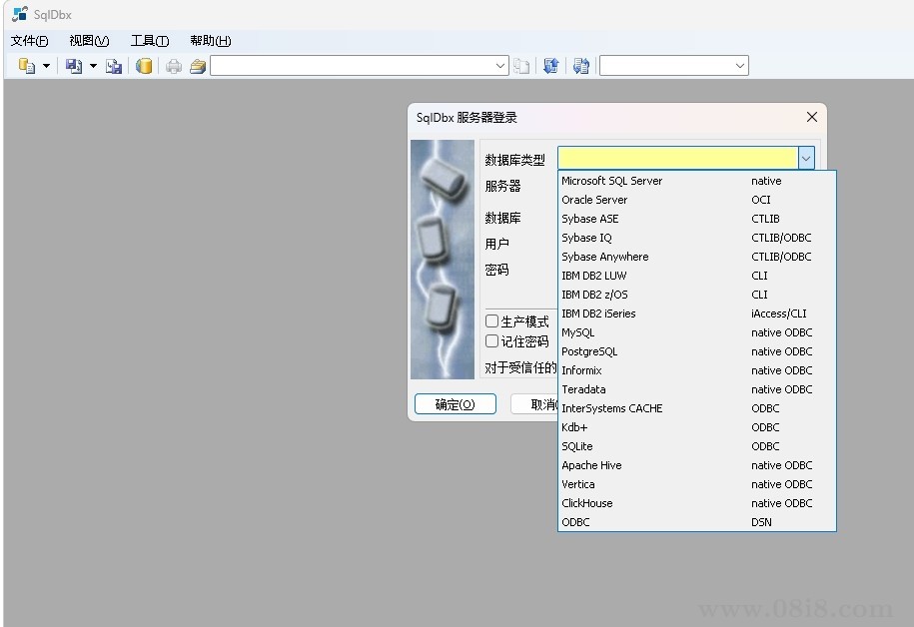Toggle the copy duplicate toolbar icon
914x627 pixels.
521,64
